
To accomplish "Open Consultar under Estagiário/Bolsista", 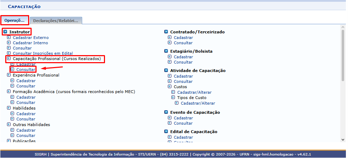I will click(x=183, y=62).
